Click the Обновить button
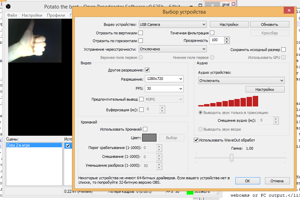The height and width of the screenshot is (200, 300). point(269,24)
